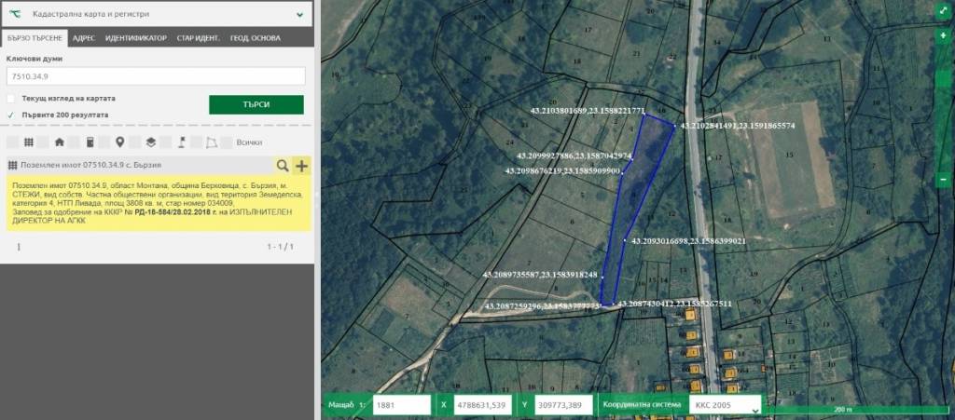Add result with the plus icon

click(301, 166)
